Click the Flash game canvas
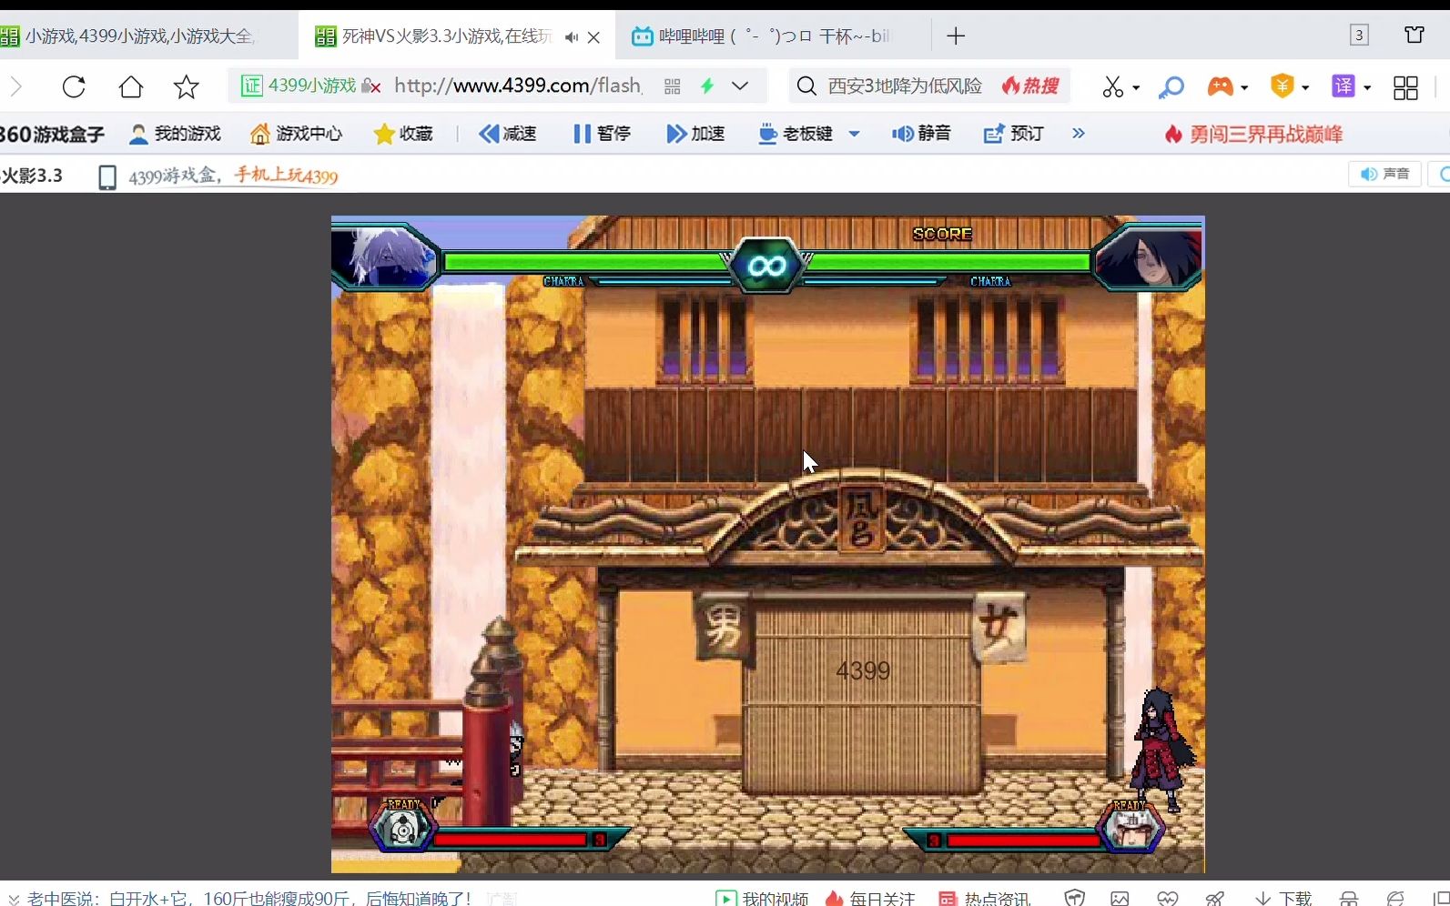1450x906 pixels. pos(767,544)
